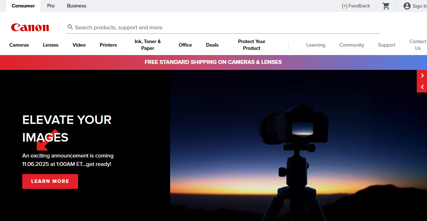Go to previous banner slide arrow
The height and width of the screenshot is (221, 427).
click(422, 87)
